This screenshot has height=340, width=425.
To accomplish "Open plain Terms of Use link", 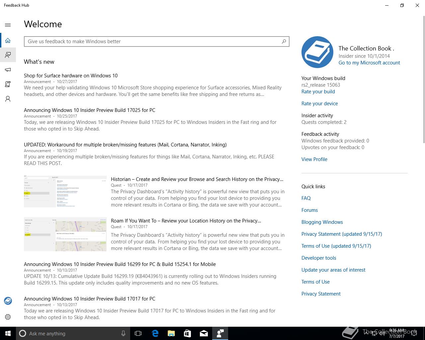I will point(315,282).
